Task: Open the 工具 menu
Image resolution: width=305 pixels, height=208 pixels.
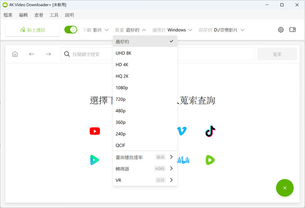Action: click(x=54, y=15)
